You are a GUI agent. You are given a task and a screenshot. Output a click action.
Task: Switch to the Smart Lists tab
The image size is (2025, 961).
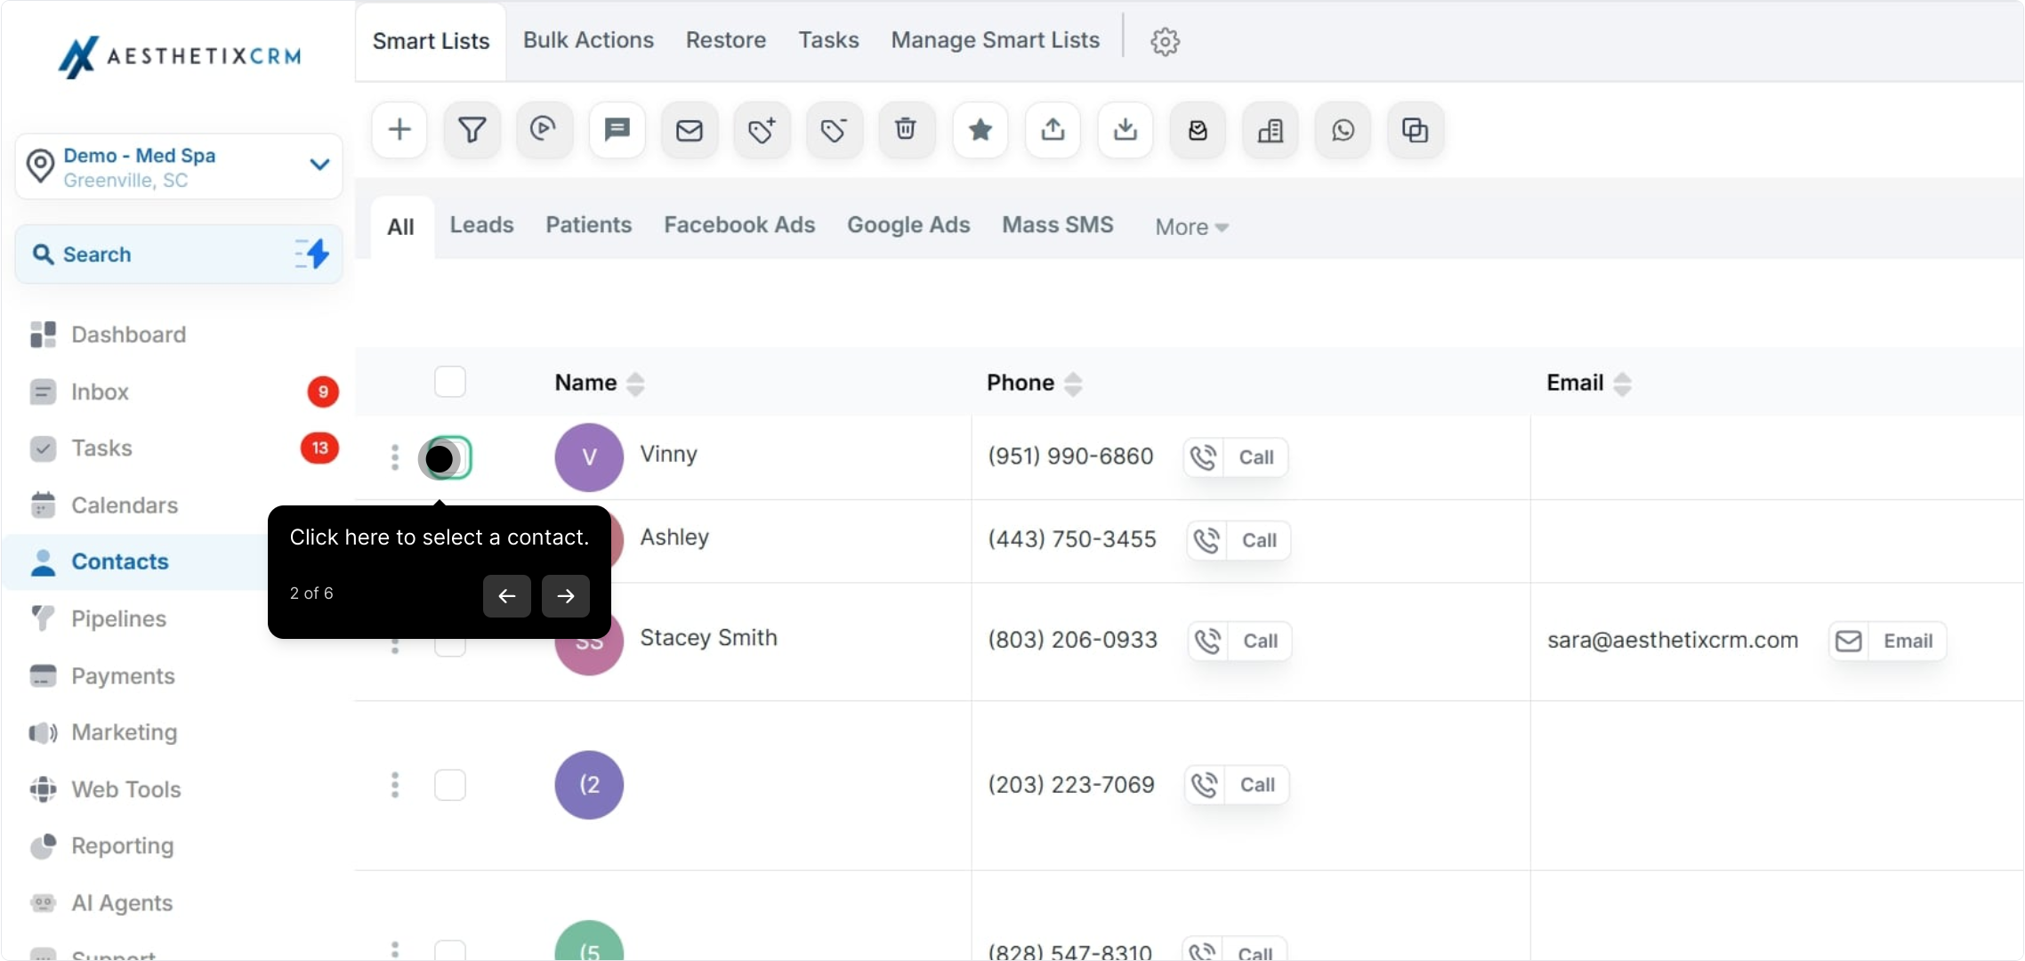[x=431, y=41]
